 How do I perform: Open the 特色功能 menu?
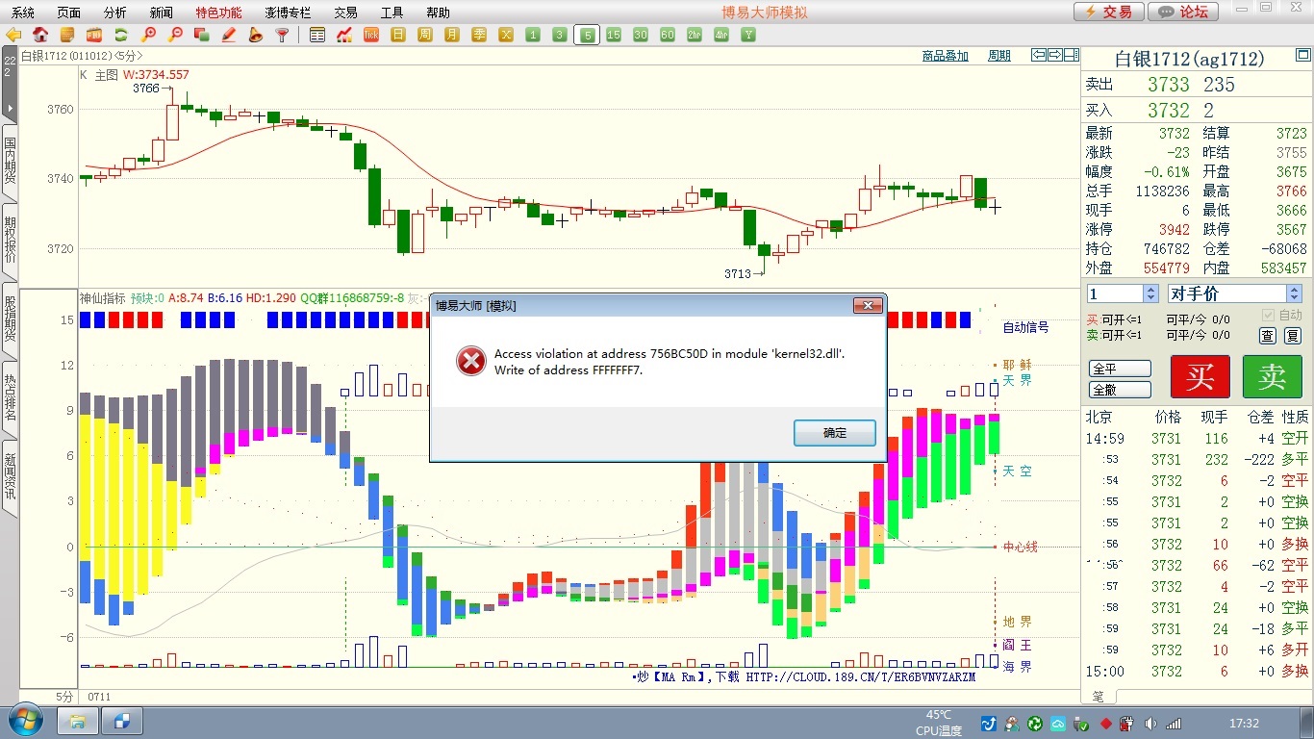tap(218, 13)
